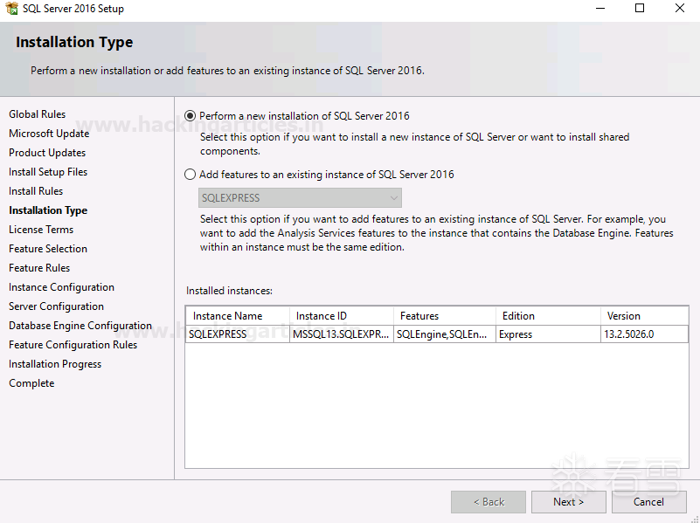Click the Cancel button
This screenshot has width=700, height=523.
point(648,502)
